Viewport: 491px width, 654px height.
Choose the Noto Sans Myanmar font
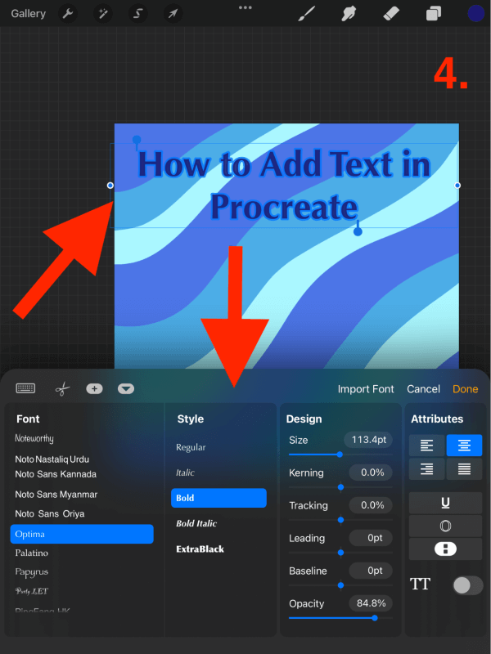pos(56,495)
